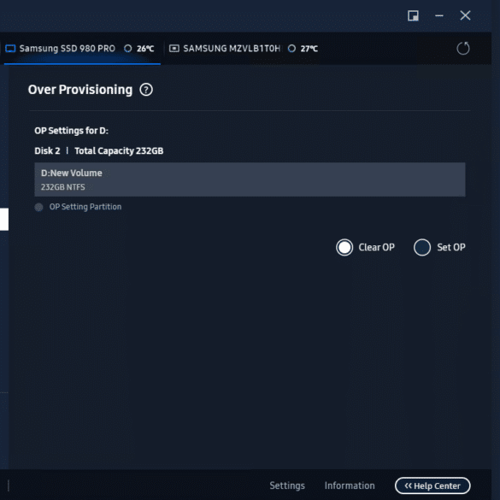Click the 'Disk 2' label
This screenshot has height=500, width=500.
(x=47, y=150)
